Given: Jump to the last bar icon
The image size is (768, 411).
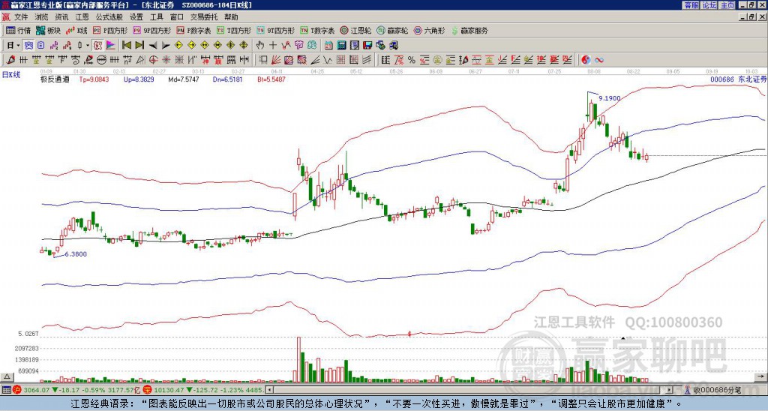Looking at the screenshot, I should pos(139,45).
